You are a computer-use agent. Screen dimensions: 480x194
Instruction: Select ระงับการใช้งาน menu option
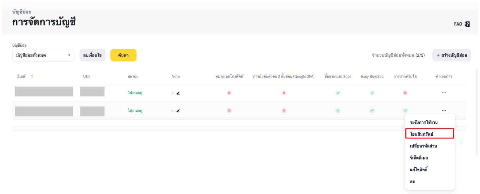[x=424, y=122]
